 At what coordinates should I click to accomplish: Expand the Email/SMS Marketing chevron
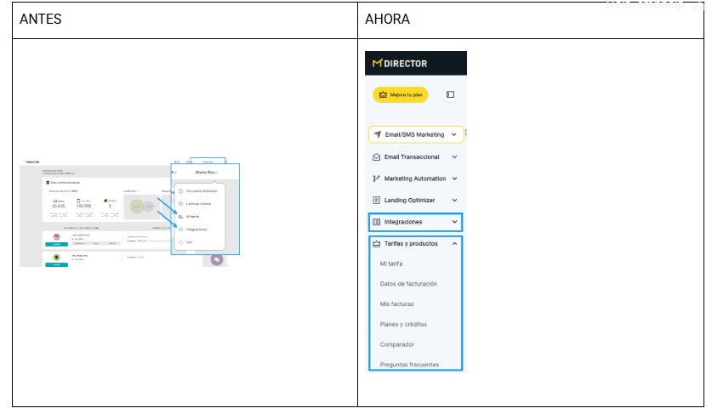pyautogui.click(x=454, y=134)
